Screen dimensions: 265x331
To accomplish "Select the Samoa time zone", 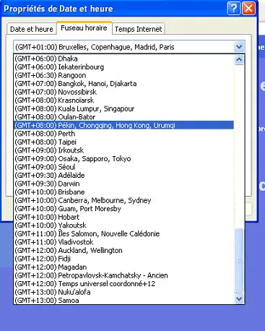I will click(123, 300).
